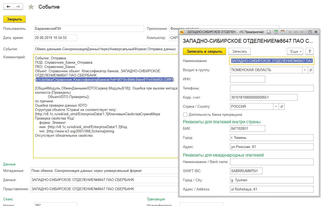The image size is (336, 206).
Task: Go back with the left arrow button
Action: coord(8,7)
